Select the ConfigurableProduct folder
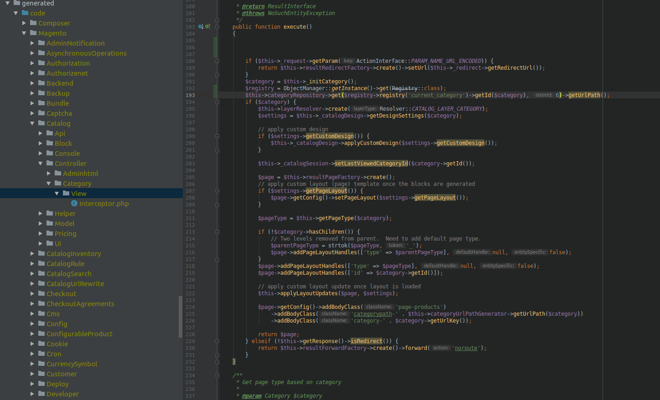This screenshot has height=400, width=660. tap(79, 334)
